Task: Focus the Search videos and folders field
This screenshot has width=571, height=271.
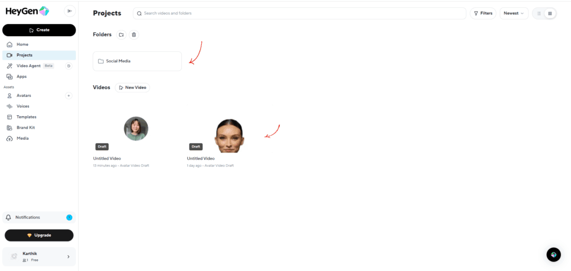Action: (x=299, y=13)
